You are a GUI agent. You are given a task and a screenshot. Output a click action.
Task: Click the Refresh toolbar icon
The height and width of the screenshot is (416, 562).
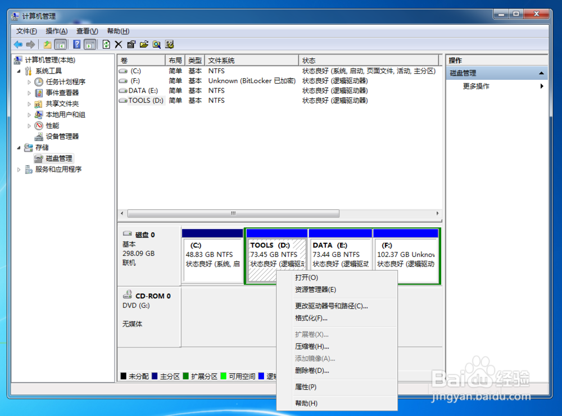tap(106, 44)
